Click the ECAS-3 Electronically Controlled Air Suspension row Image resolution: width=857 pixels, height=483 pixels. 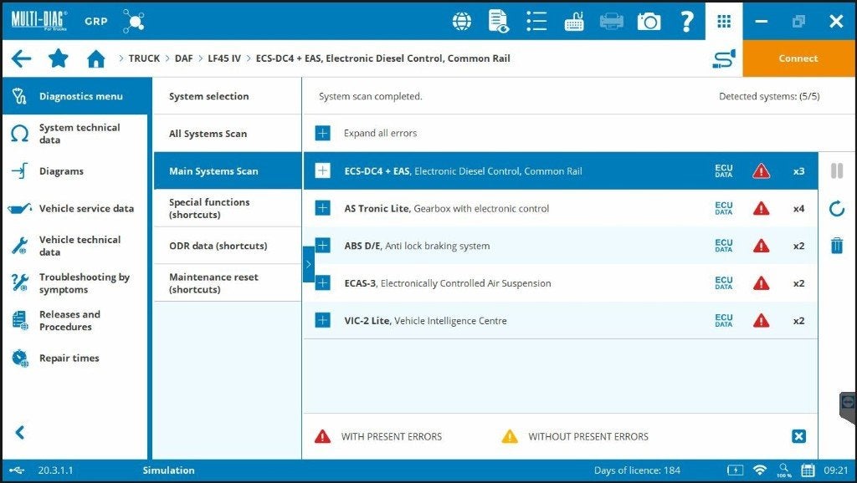561,283
